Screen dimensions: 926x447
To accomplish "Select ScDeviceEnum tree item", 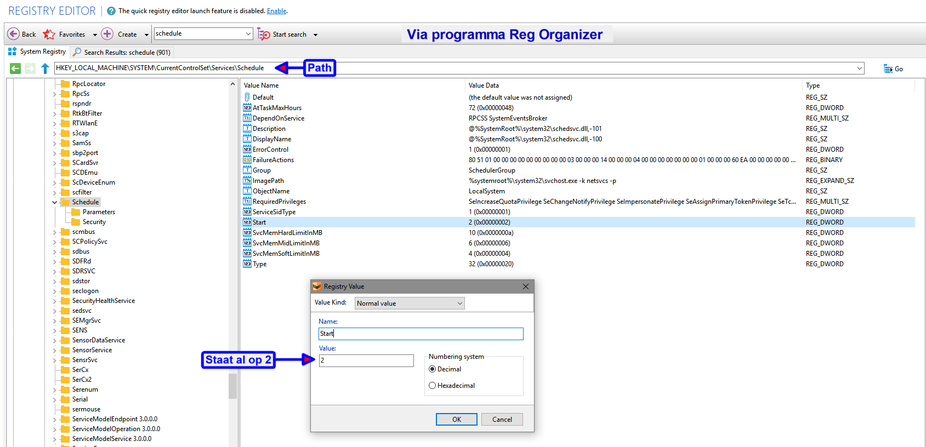I will 93,182.
